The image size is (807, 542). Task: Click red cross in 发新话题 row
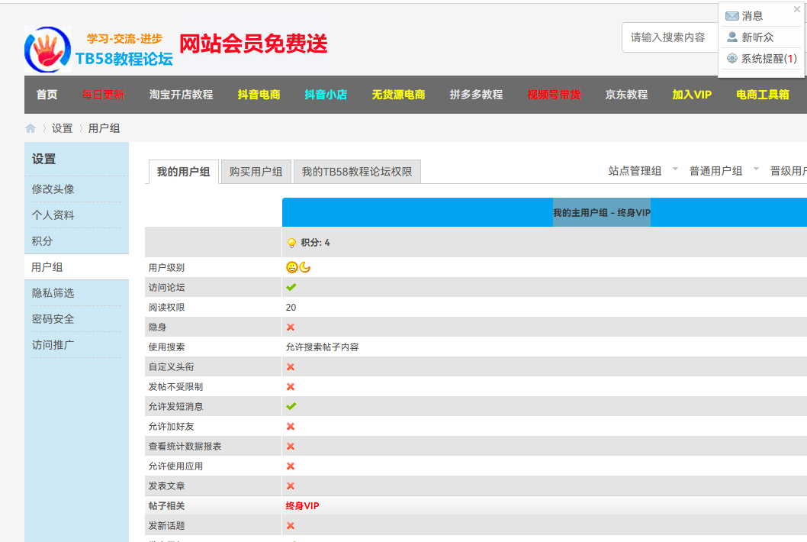(x=291, y=525)
